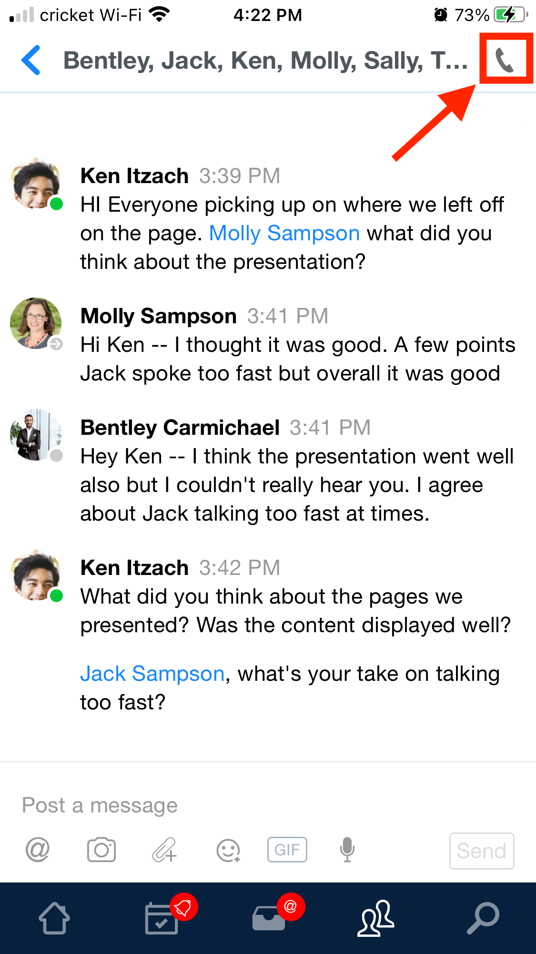This screenshot has width=536, height=954.
Task: Open the search screen
Action: (x=482, y=919)
